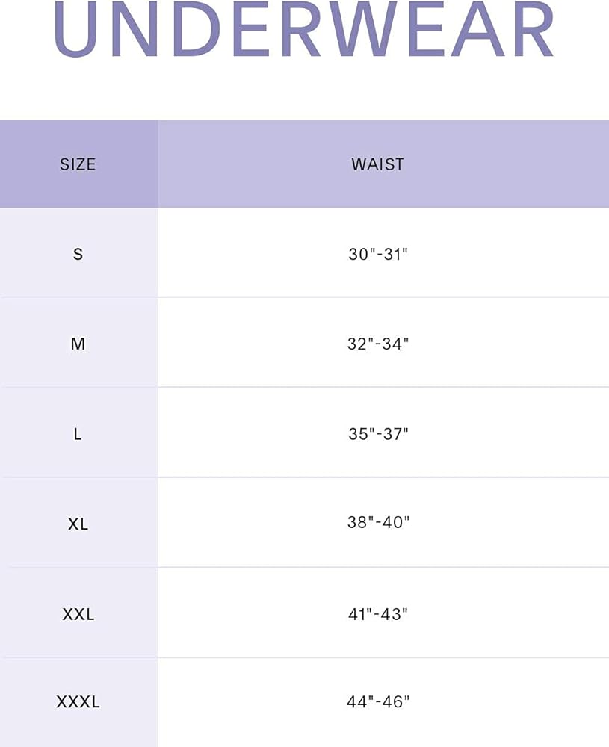Click the 32"-34" waist measurement

coord(378,344)
